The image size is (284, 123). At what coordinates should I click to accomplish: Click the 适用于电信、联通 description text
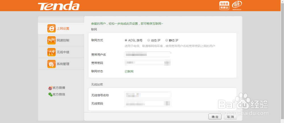tap(170, 46)
